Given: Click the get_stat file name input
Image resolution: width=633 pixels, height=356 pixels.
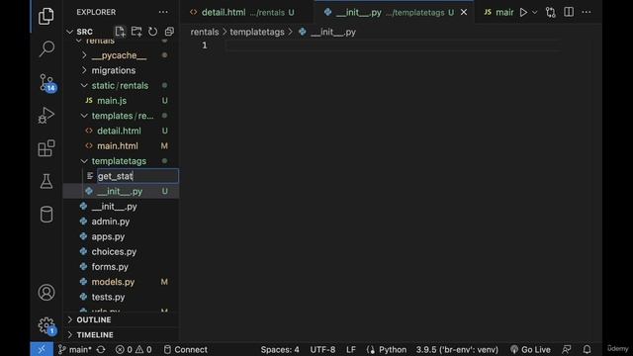Looking at the screenshot, I should (137, 176).
